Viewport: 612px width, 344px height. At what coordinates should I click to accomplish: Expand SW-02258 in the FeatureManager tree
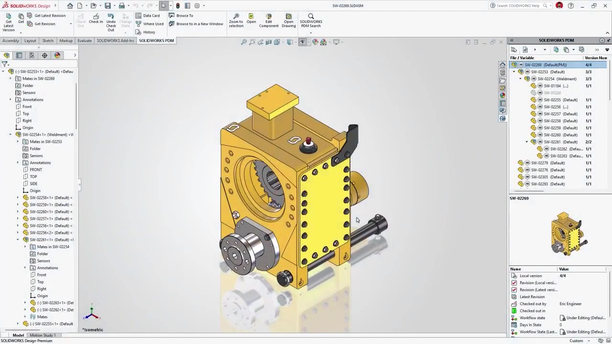pos(18,197)
